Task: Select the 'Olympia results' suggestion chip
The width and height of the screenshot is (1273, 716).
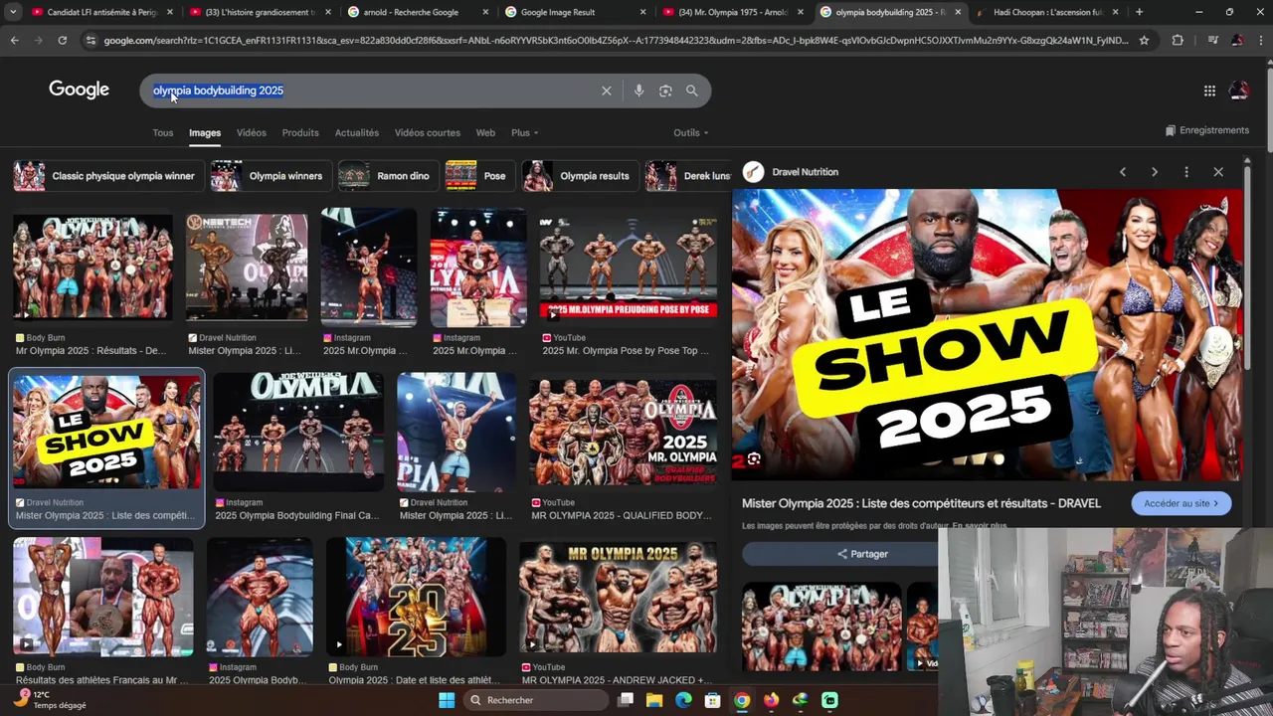Action: [580, 176]
